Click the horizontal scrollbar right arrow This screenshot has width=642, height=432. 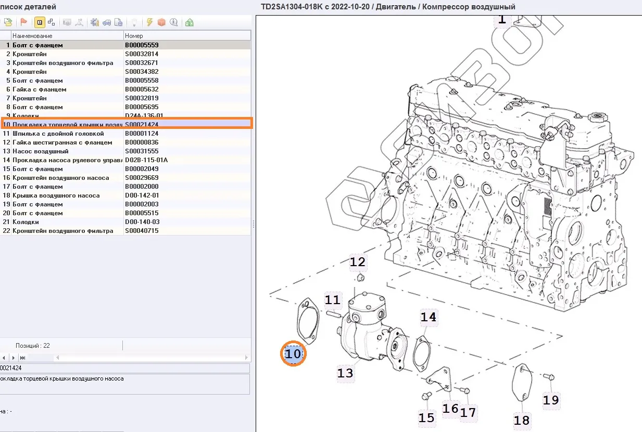[247, 358]
